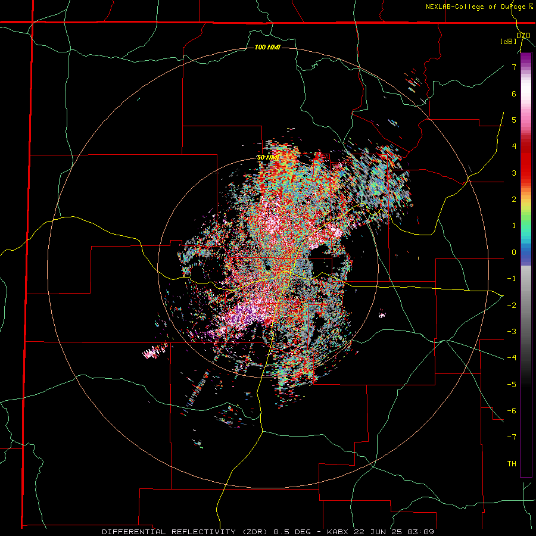This screenshot has width=536, height=536.
Task: Click the ZDR color scale bar
Action: tap(526, 265)
